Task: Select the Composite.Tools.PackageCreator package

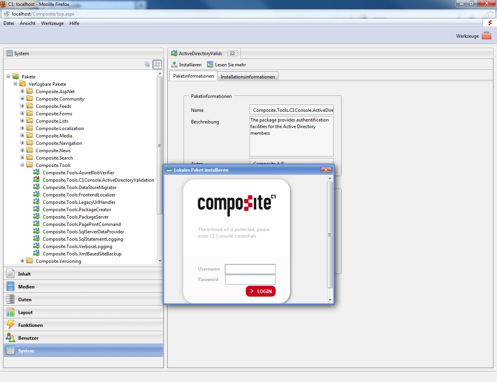Action: 76,210
